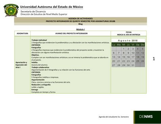Viewport: 161px width, 124px height.
Task: Click the page number 1 in right margin
Action: click(154, 59)
